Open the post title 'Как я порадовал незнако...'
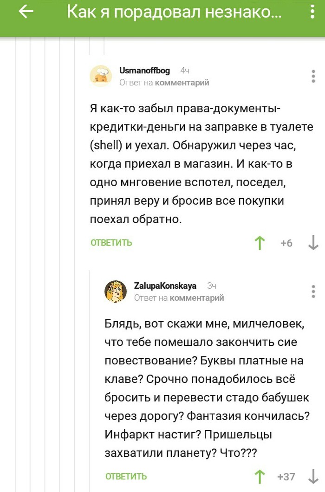 coord(174,13)
